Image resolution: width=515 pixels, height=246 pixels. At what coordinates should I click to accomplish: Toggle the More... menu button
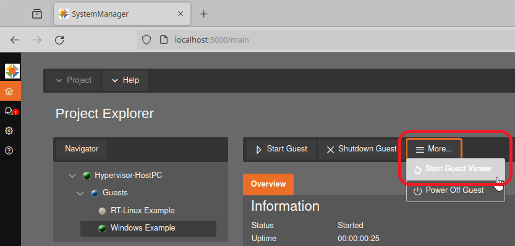point(434,149)
